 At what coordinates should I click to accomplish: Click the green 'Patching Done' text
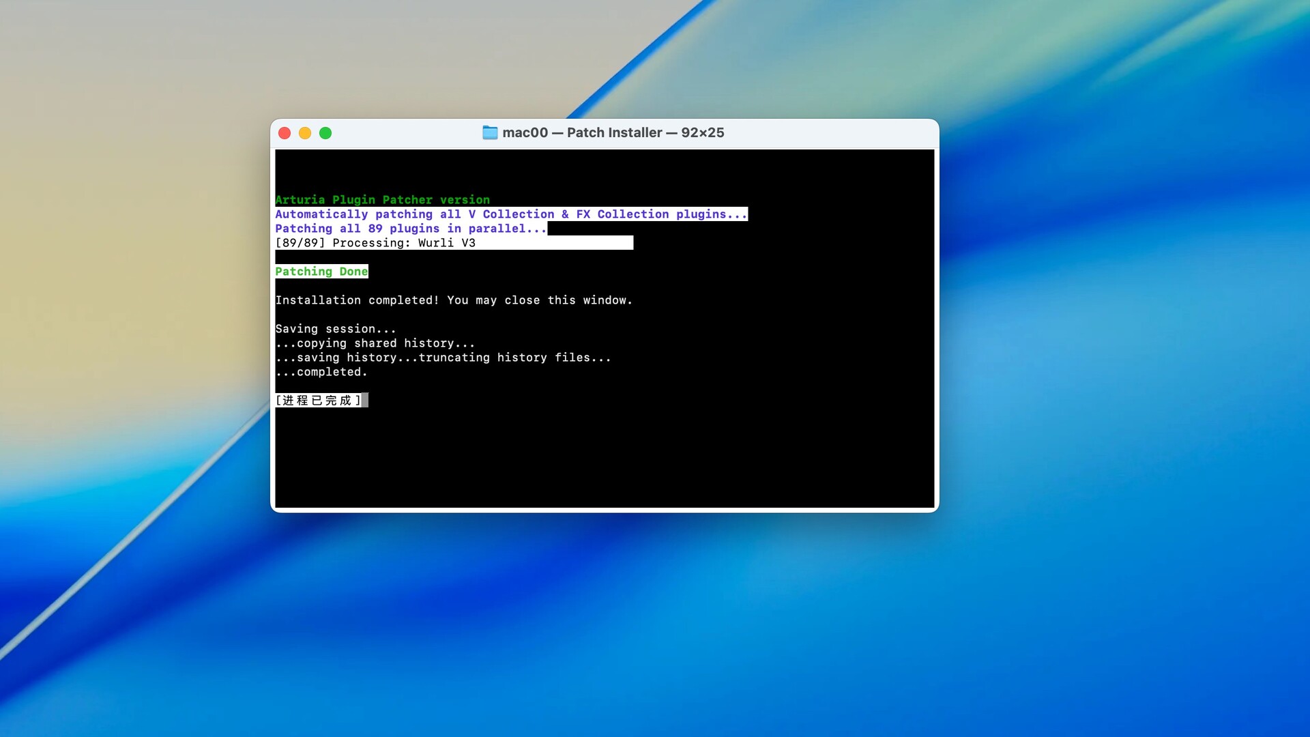coord(321,272)
